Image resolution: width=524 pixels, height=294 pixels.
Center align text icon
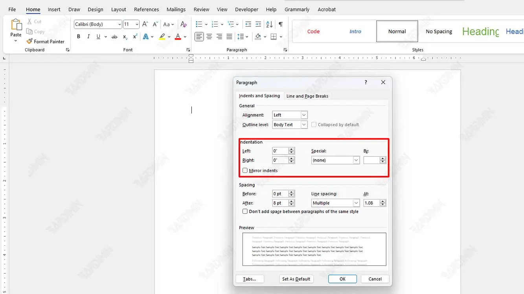tap(209, 36)
